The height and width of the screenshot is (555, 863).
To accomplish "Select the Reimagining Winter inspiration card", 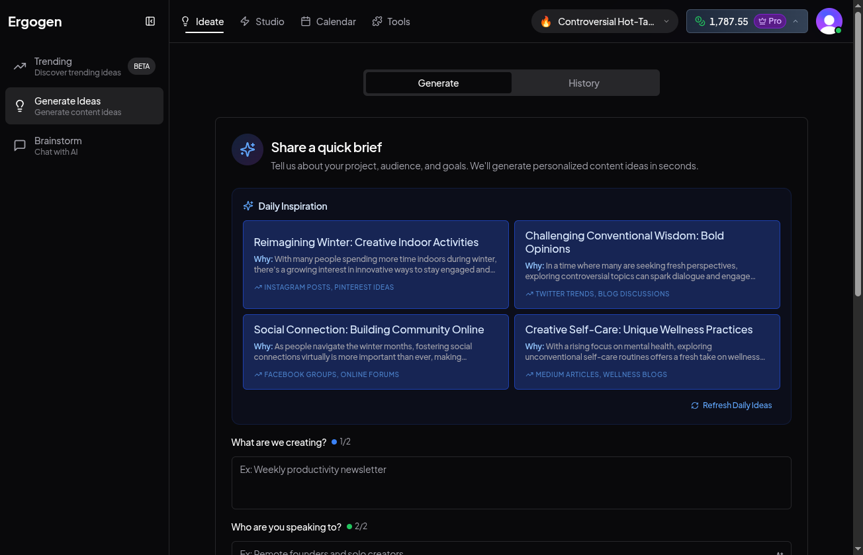I will pos(375,264).
